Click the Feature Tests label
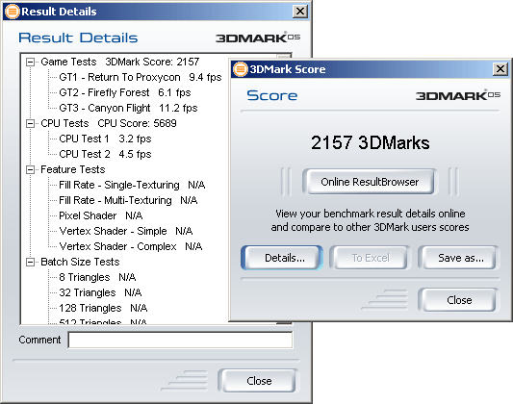Image resolution: width=513 pixels, height=404 pixels. [72, 169]
